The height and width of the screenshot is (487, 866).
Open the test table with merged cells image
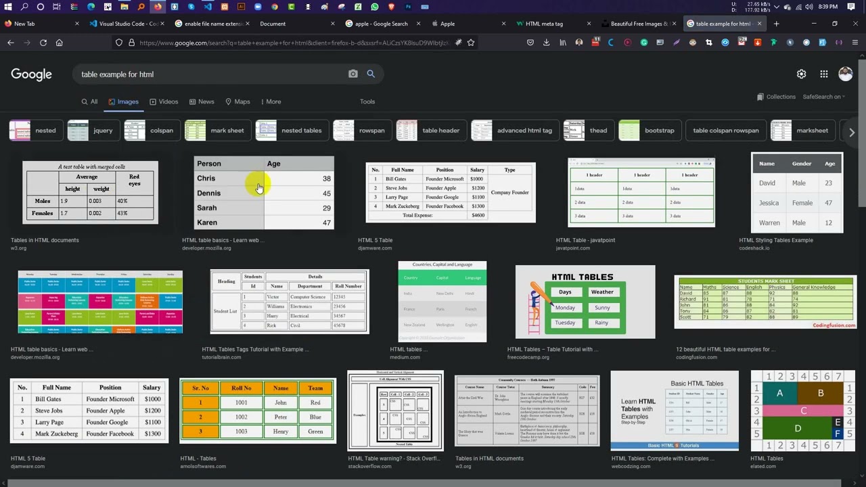(91, 193)
